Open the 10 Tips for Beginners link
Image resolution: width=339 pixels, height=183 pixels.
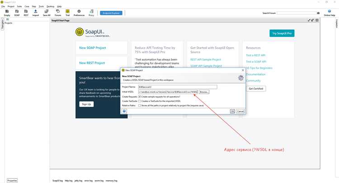259,68
